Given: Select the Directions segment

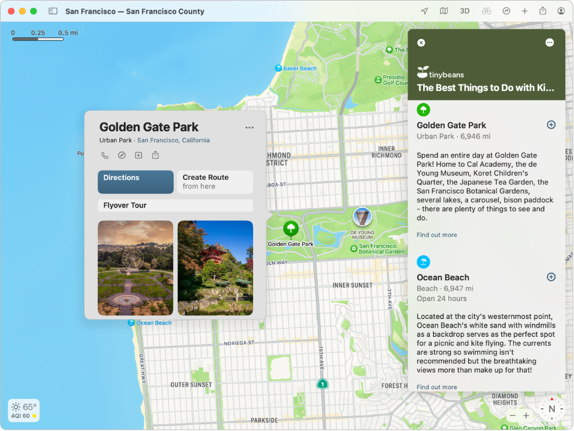Looking at the screenshot, I should (x=135, y=181).
